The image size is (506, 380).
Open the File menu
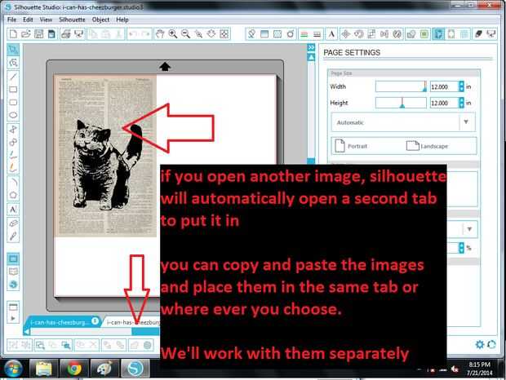coord(11,20)
